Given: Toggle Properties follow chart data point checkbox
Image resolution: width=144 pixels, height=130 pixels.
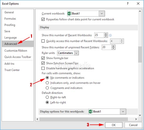Looking at the screenshot, I should 43,19.
